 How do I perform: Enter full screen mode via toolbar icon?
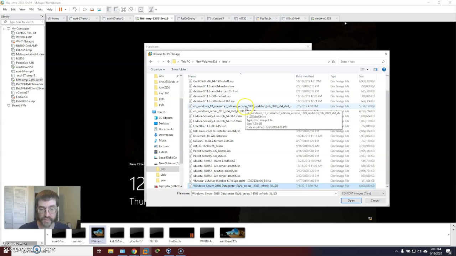123,9
